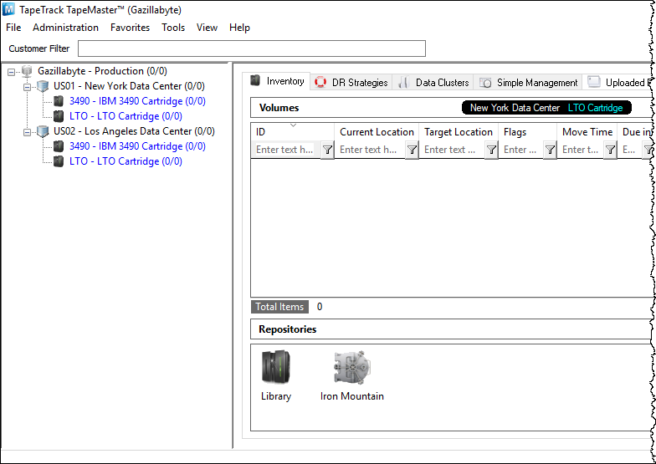Click the Volumes section heading
This screenshot has width=656, height=464.
tap(279, 108)
